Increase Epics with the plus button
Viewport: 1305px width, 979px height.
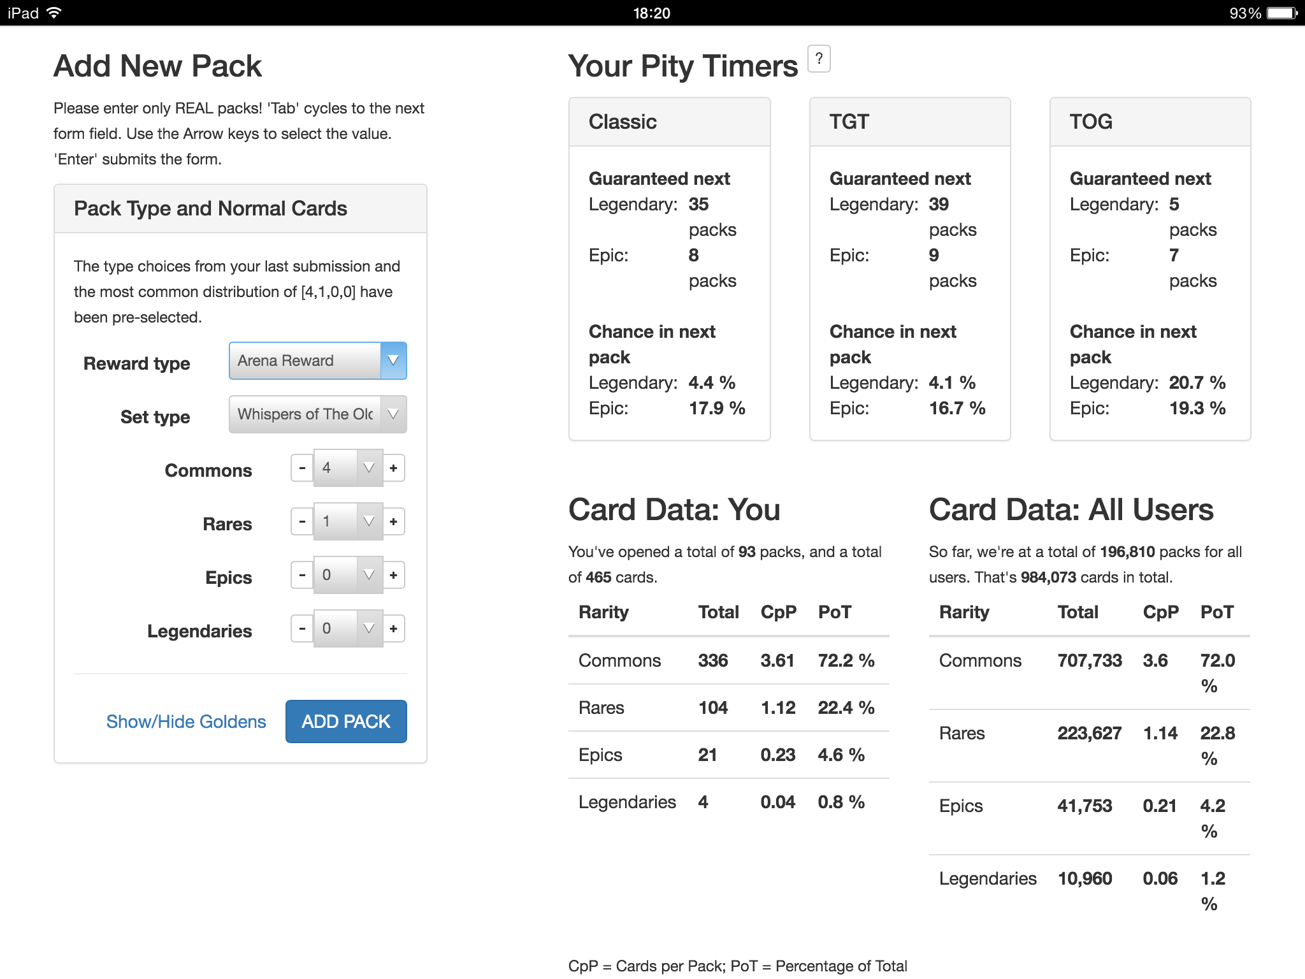point(394,575)
